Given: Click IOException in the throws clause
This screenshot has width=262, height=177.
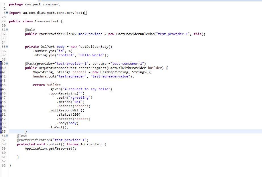Looking at the screenshot, I should tap(91, 144).
